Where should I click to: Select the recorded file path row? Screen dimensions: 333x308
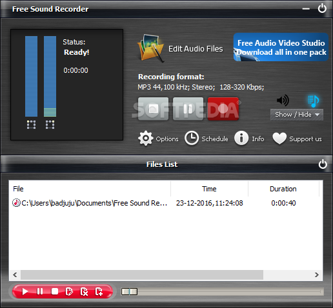(x=166, y=203)
